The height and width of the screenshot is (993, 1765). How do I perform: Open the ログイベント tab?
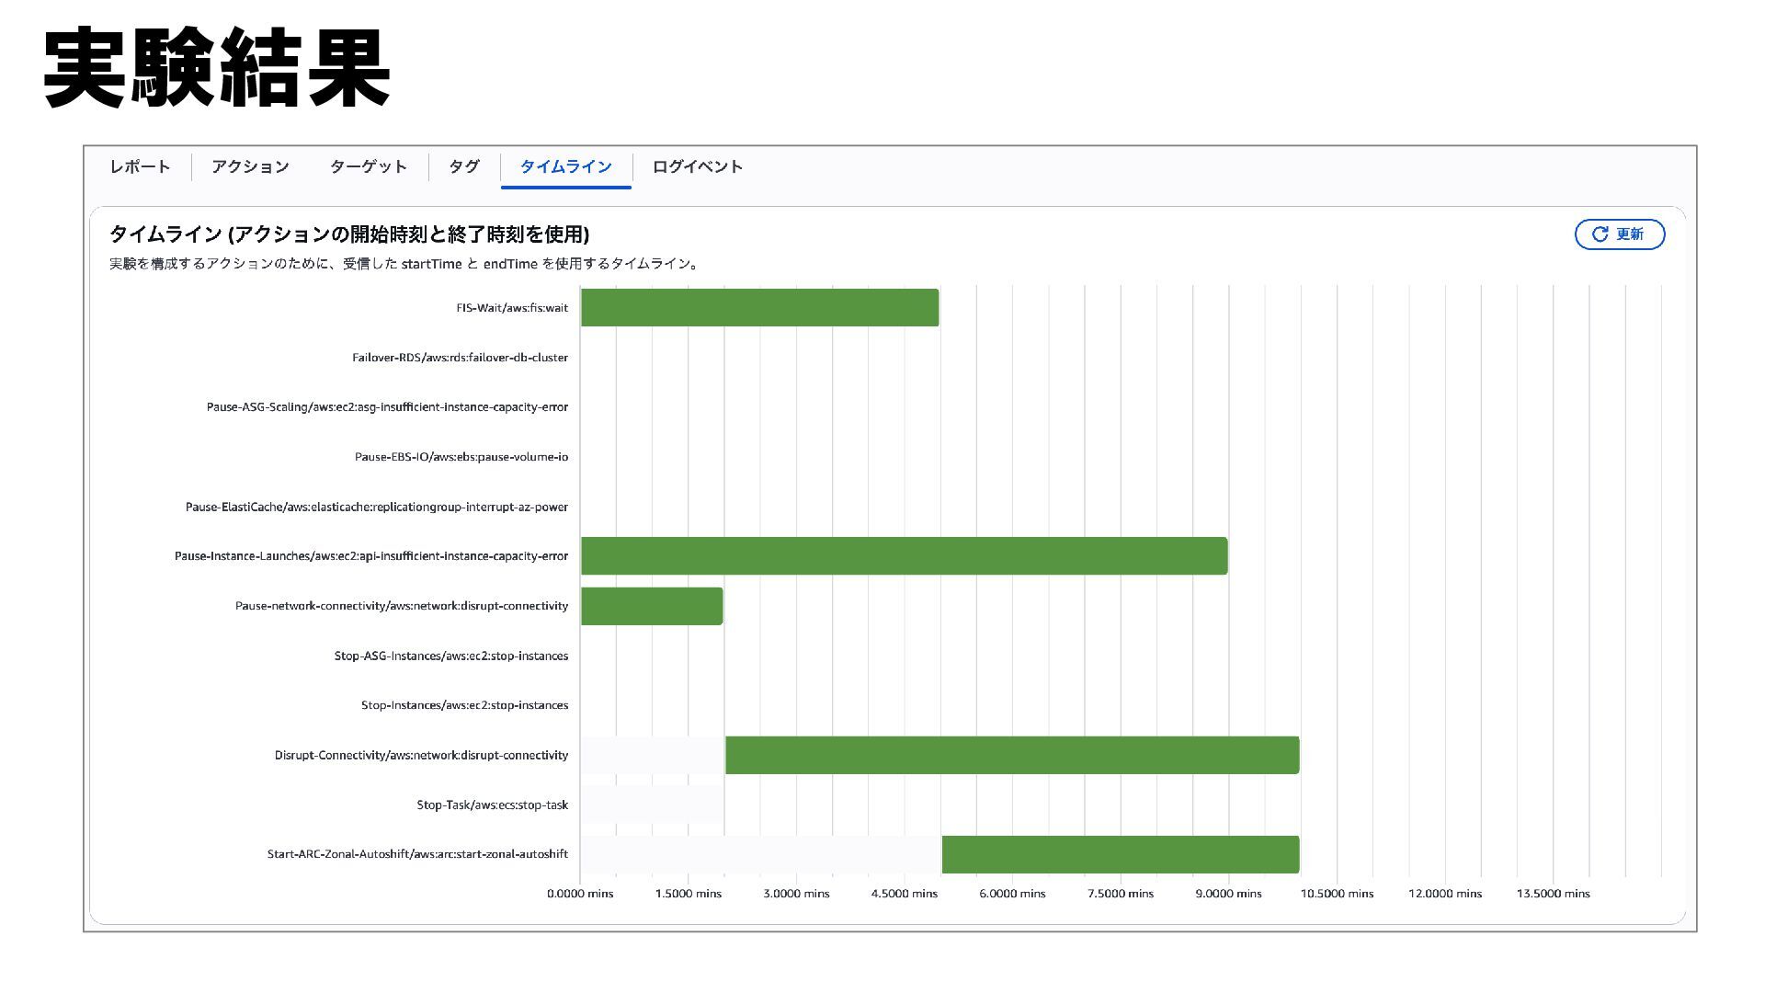point(697,166)
